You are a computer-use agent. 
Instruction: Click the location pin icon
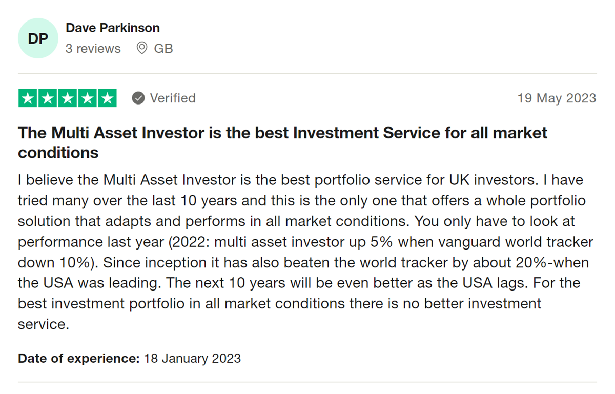point(142,49)
